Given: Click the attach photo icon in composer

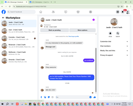Looking at the screenshot, I should (45, 97).
